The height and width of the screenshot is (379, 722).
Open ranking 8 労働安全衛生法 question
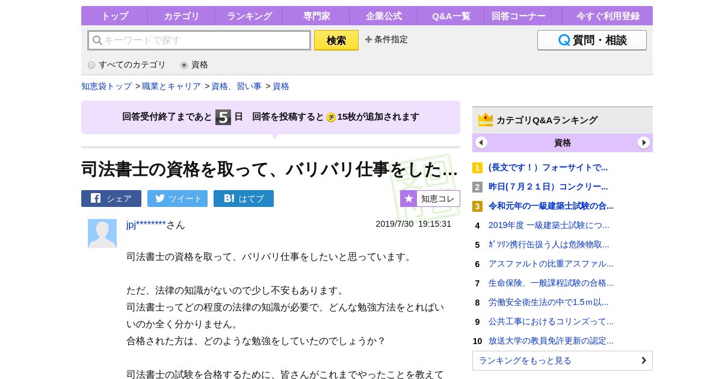tap(548, 302)
